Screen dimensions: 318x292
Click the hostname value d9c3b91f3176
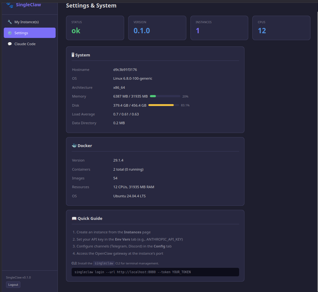click(x=125, y=70)
